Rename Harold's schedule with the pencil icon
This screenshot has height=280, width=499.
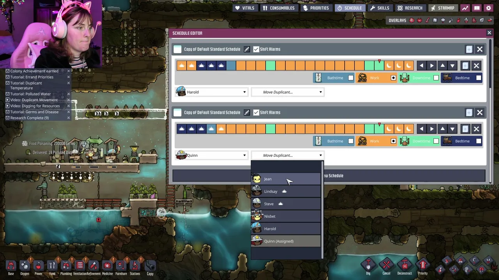[x=247, y=49]
